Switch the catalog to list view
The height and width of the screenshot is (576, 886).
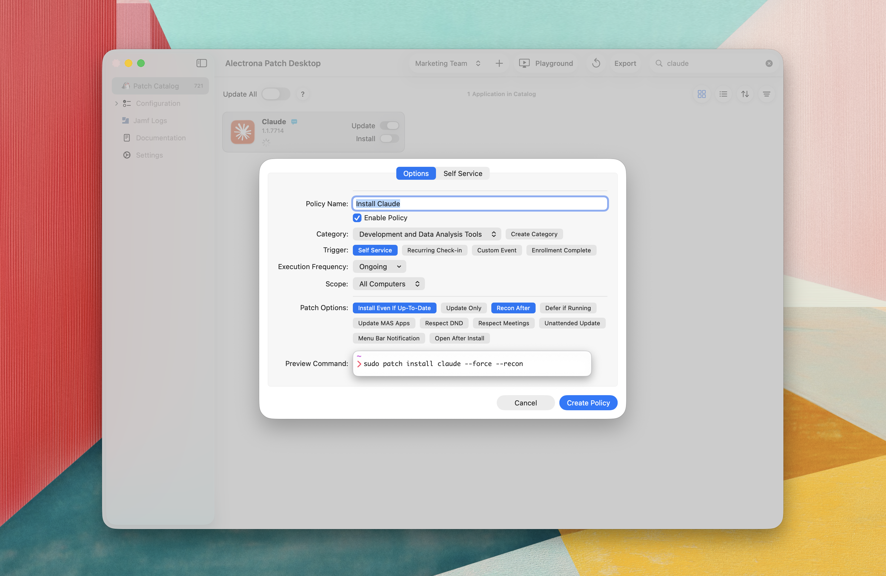pyautogui.click(x=723, y=94)
